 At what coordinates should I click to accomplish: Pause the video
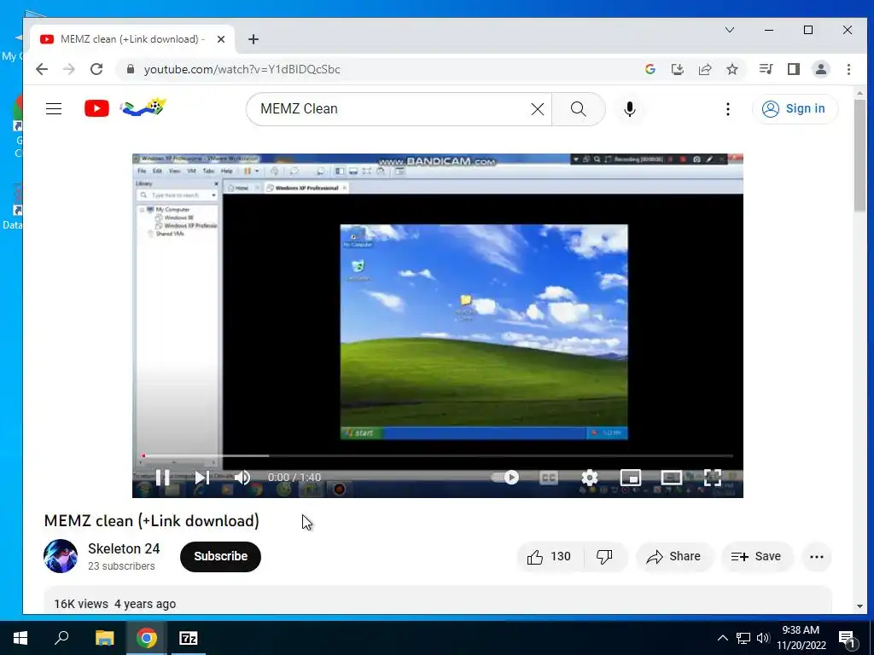(x=163, y=478)
